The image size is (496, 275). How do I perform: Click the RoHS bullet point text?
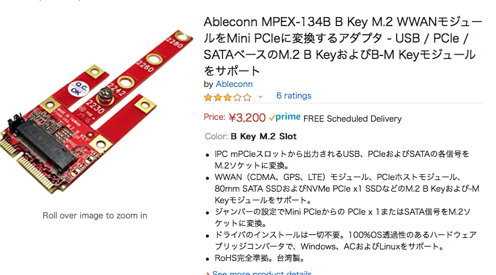(260, 258)
